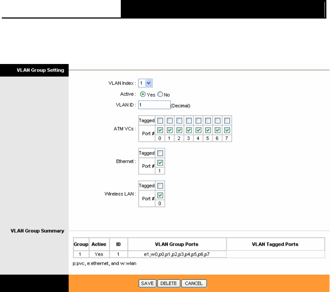Click the DELETE button
Image resolution: width=330 pixels, height=292 pixels.
pyautogui.click(x=169, y=283)
